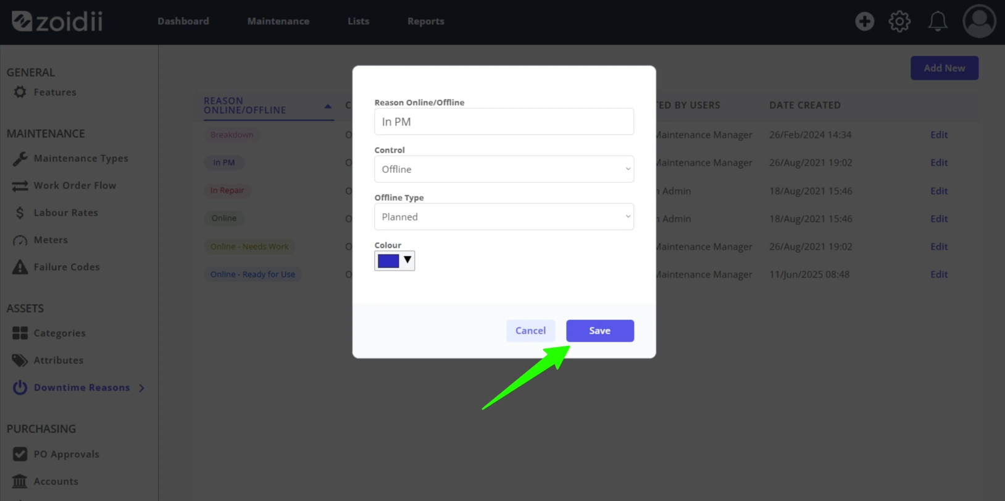Click the Attributes tag icon

[20, 360]
